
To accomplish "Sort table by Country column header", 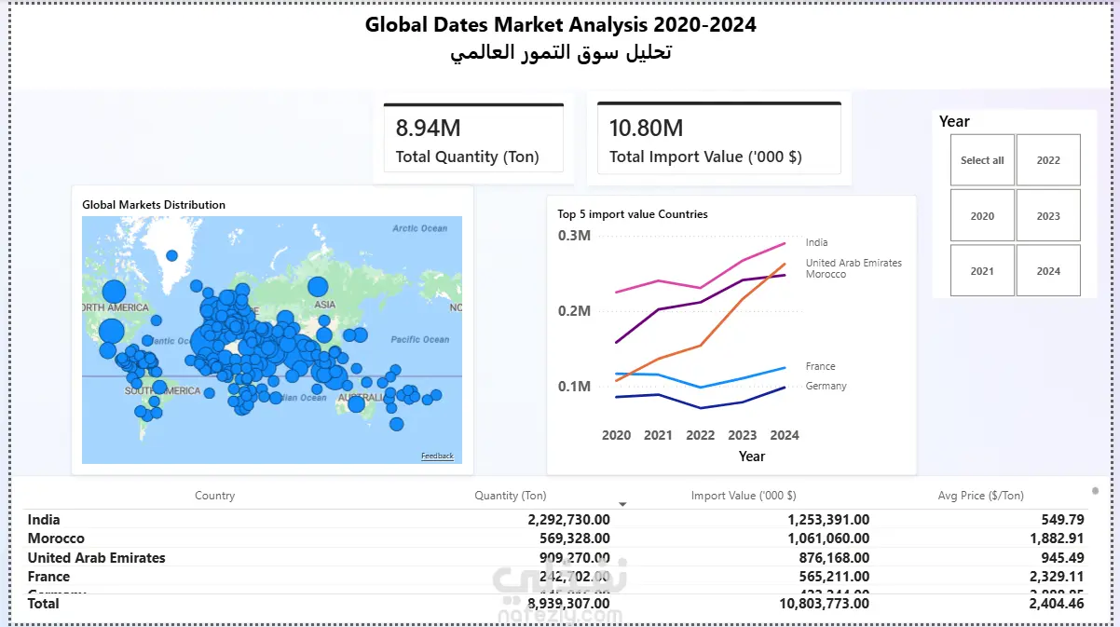I will [214, 496].
